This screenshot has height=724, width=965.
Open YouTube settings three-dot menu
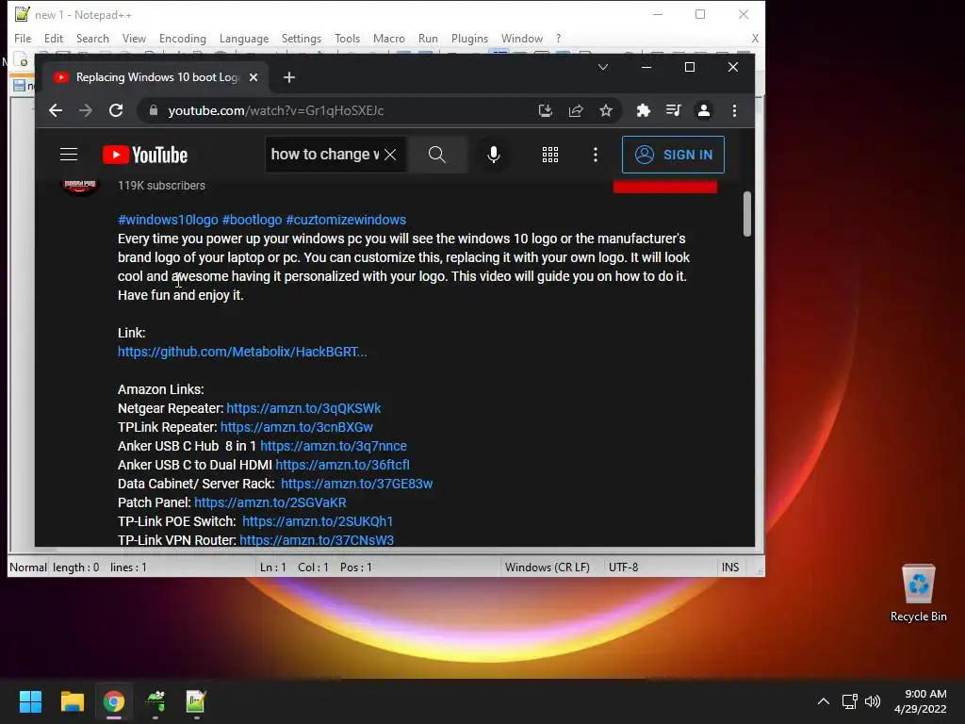(x=596, y=155)
